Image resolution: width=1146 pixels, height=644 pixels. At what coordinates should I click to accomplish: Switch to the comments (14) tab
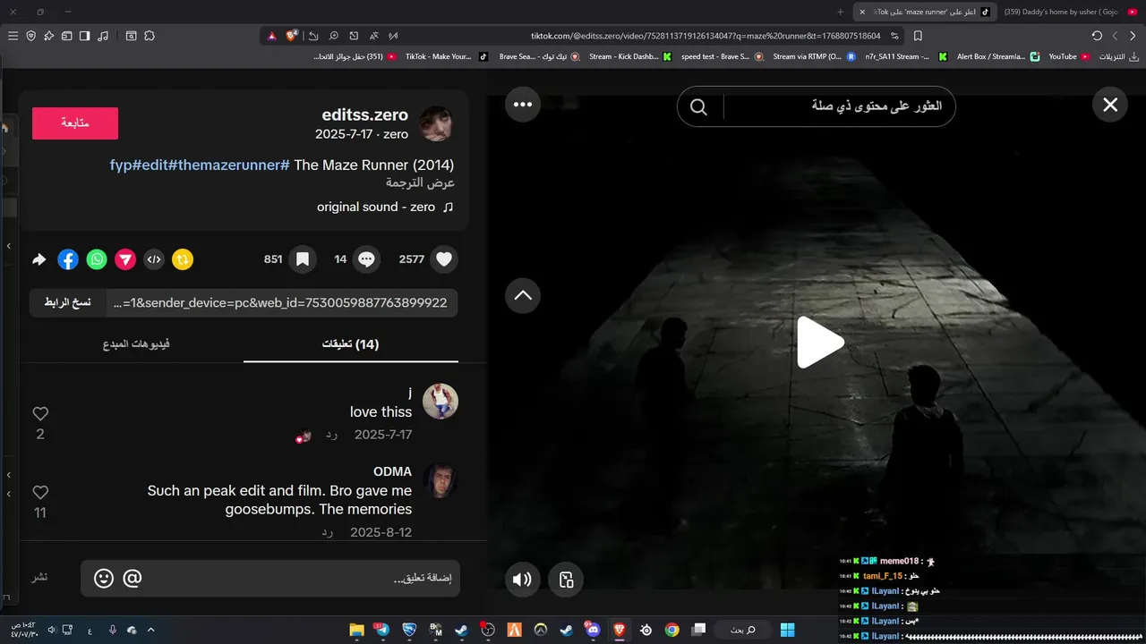coord(351,344)
